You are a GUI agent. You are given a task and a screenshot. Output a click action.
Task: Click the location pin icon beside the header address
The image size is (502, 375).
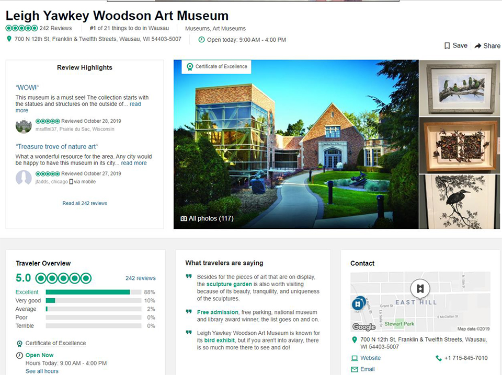coord(9,39)
